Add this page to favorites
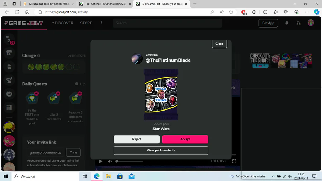The image size is (322, 181). (231, 12)
